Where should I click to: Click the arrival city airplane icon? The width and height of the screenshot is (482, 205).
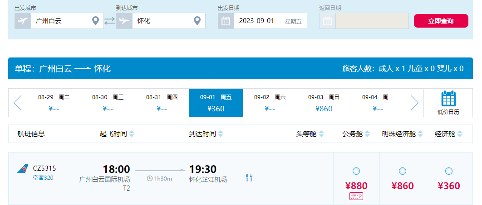click(124, 21)
